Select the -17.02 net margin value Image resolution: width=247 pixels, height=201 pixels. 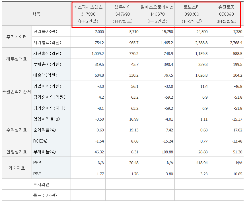point(237,130)
